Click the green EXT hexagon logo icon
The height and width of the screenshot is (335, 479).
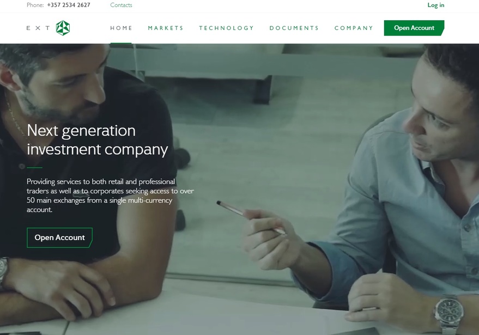pos(63,28)
